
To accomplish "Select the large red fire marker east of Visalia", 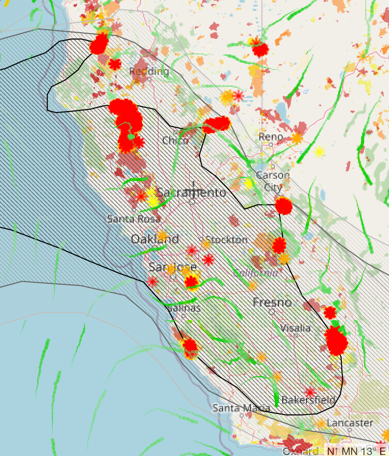I will point(336,341).
